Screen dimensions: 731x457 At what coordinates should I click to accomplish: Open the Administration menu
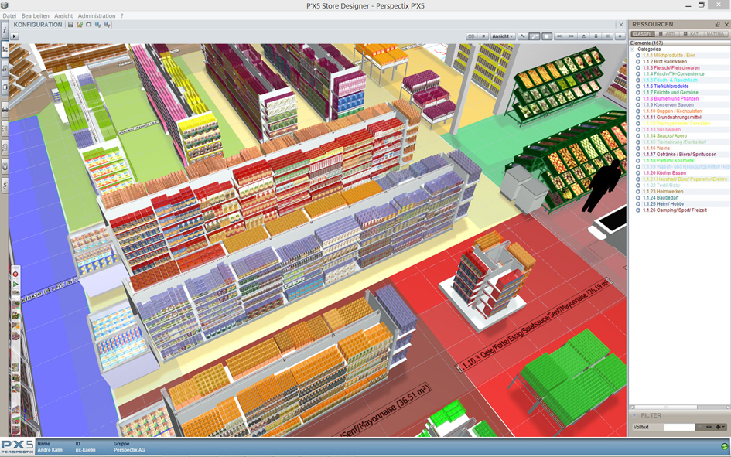point(97,15)
